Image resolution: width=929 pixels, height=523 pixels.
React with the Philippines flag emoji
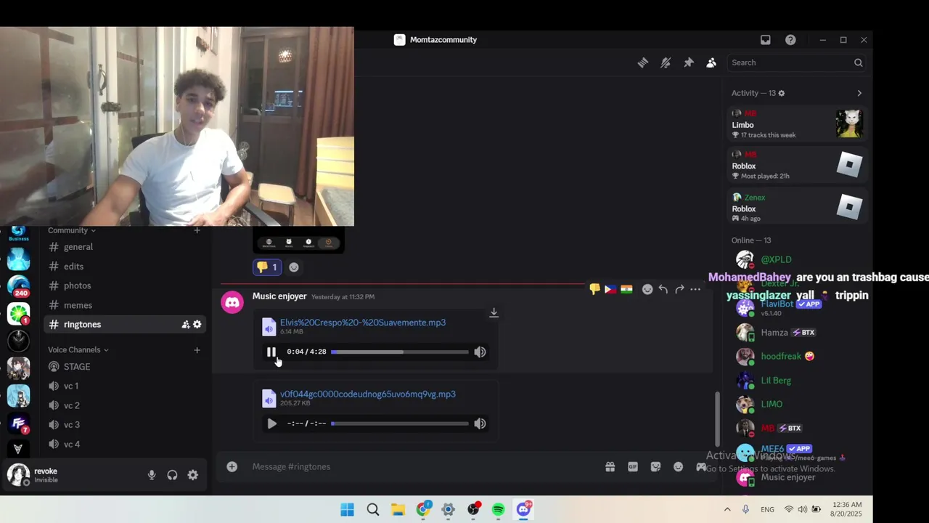610,289
